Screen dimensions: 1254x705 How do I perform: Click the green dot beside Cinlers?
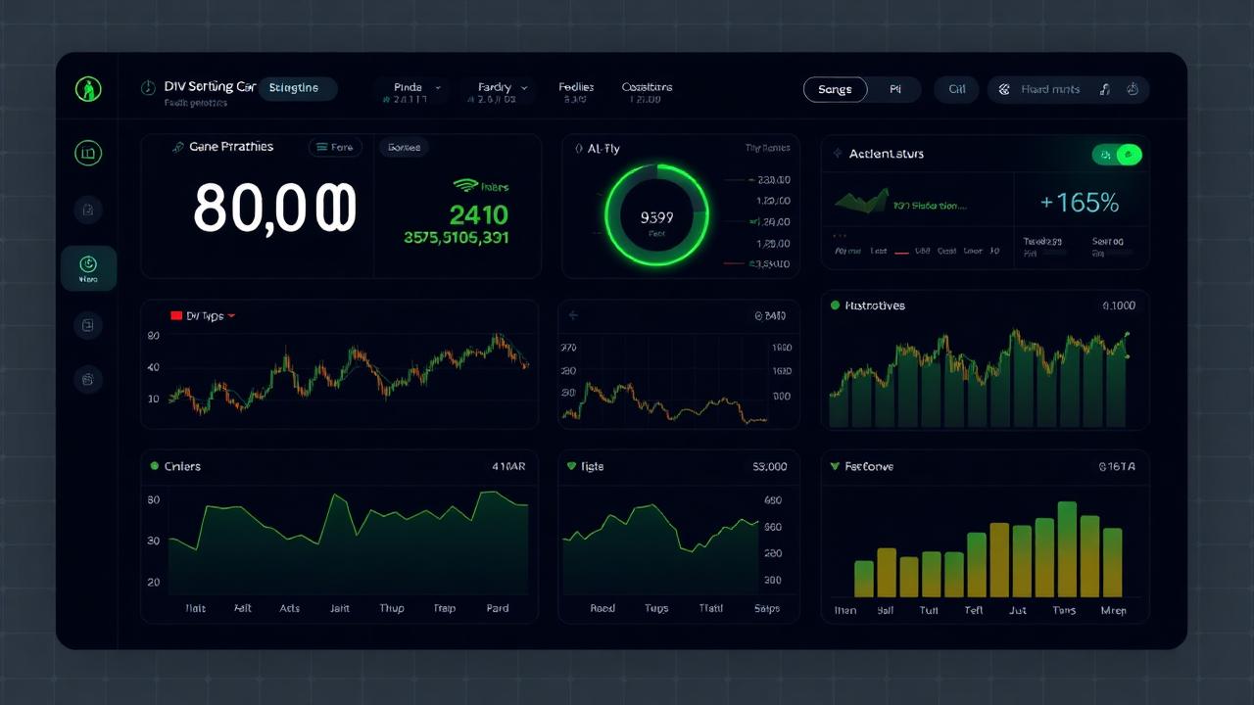[x=155, y=466]
